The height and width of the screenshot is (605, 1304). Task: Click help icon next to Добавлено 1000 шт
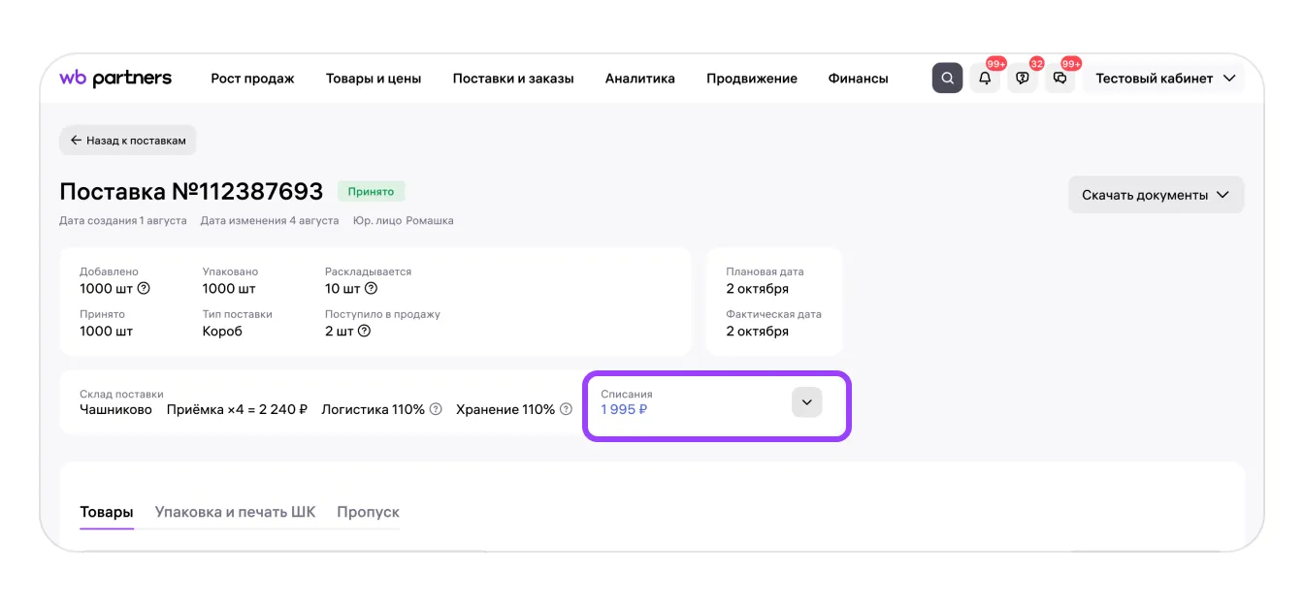144,288
